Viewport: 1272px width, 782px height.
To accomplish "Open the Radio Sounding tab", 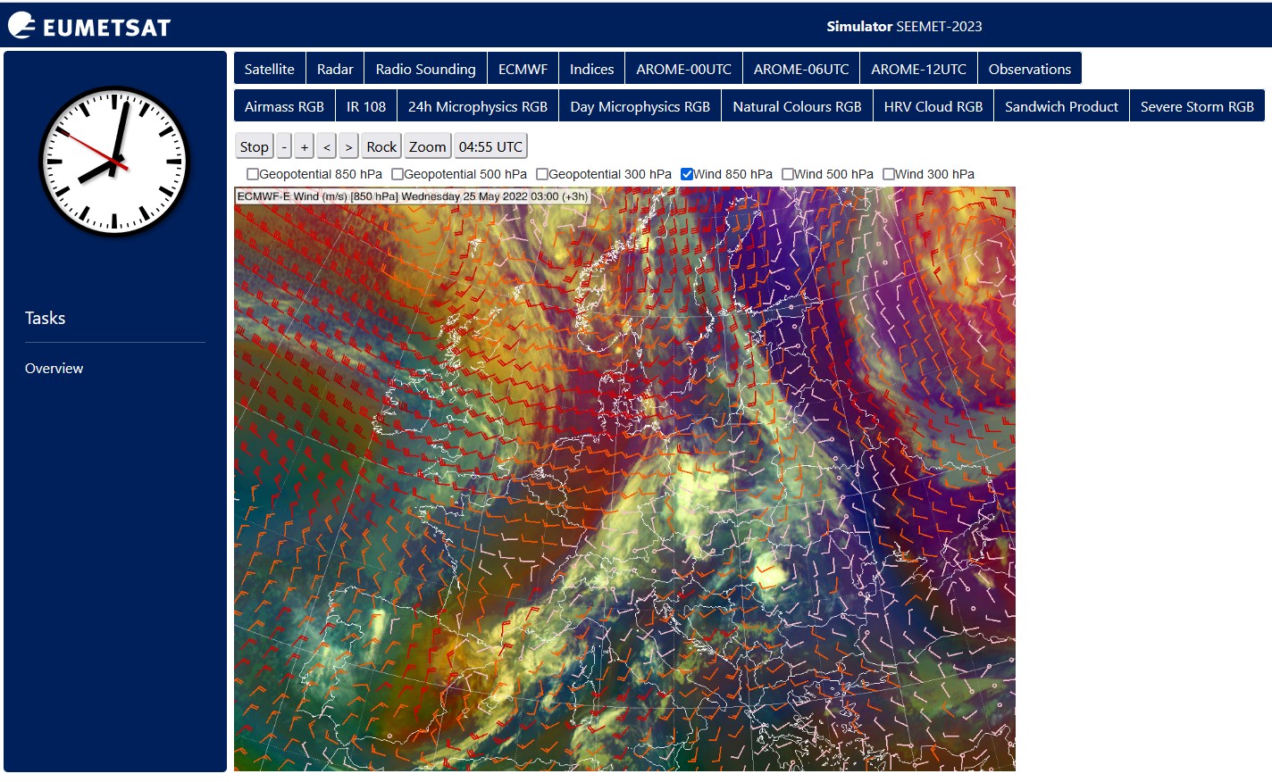I will (x=426, y=69).
